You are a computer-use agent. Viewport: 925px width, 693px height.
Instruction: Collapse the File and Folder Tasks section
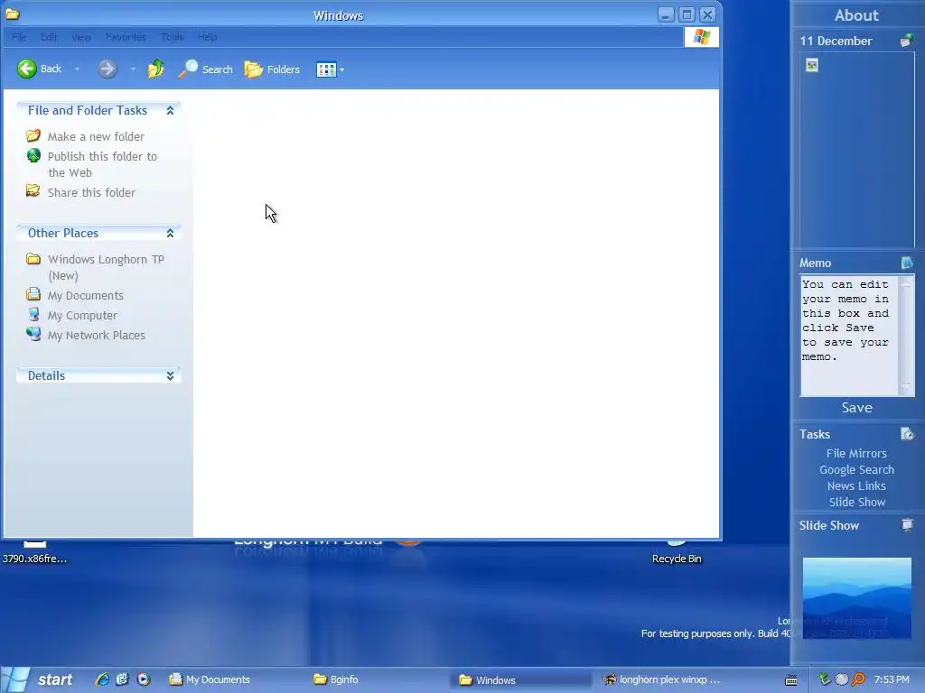(170, 110)
